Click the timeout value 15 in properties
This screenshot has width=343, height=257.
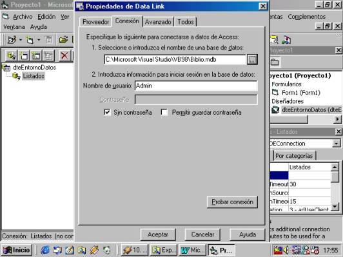pos(309,201)
